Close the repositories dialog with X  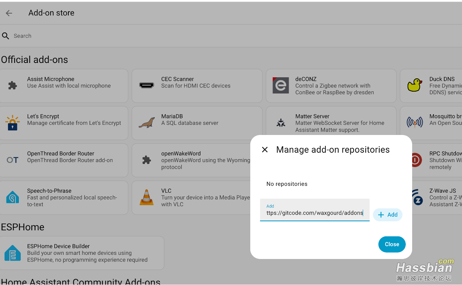pos(265,150)
